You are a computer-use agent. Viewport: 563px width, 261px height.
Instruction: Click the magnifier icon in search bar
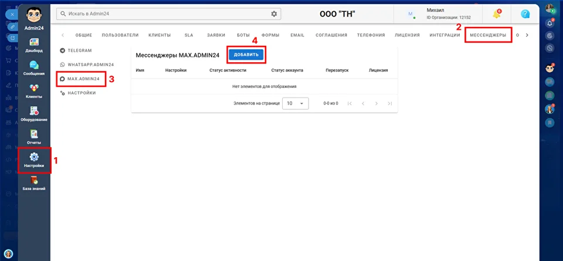tap(63, 13)
